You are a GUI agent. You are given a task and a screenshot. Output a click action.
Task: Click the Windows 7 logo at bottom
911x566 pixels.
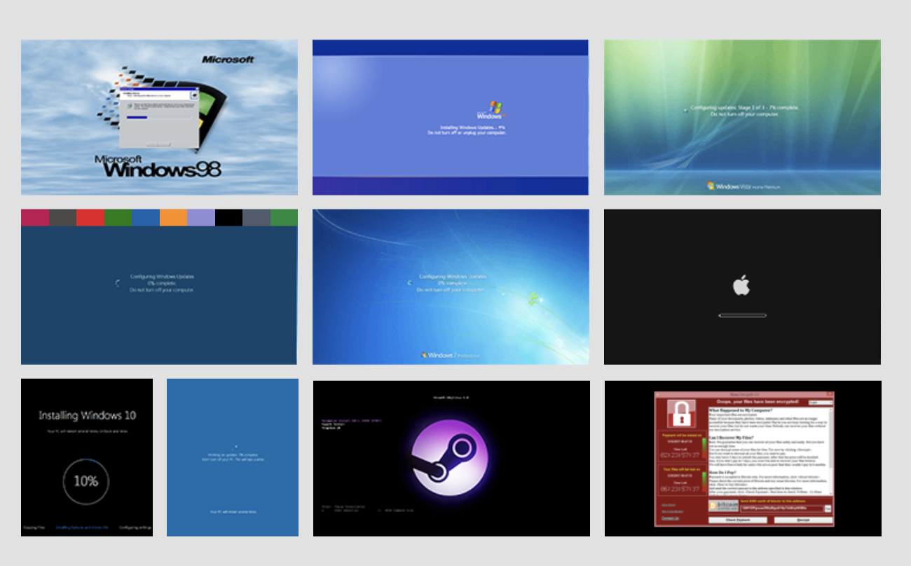pyautogui.click(x=451, y=355)
